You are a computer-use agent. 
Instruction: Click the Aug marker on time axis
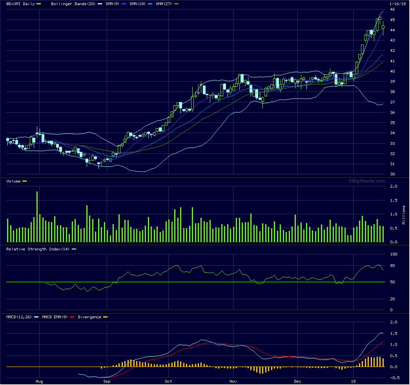point(39,381)
